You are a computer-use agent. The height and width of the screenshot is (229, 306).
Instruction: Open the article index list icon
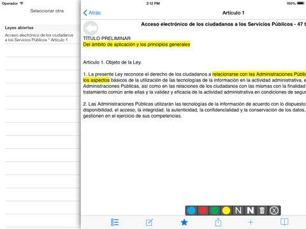[x=115, y=222]
